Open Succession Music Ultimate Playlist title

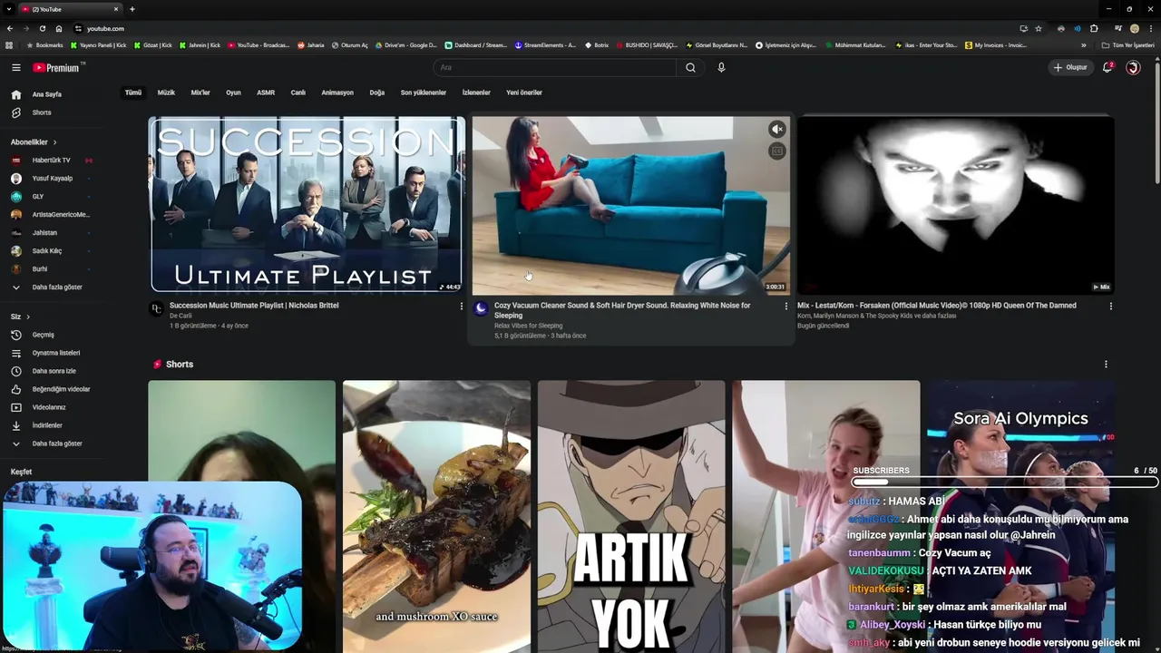(x=254, y=306)
